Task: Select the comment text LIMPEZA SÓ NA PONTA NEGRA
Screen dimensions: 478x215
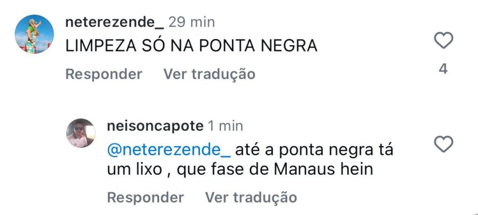Action: click(191, 46)
